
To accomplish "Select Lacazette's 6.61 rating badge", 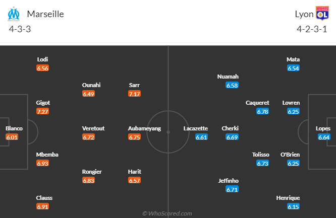I will 202,137.
